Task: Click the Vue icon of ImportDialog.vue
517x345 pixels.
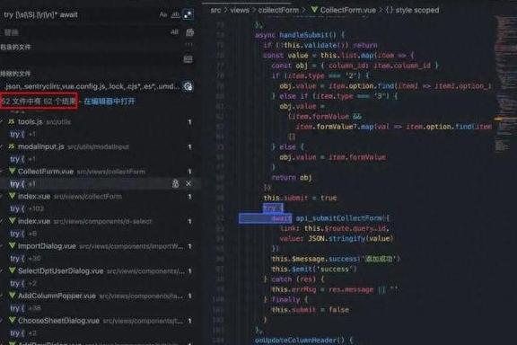Action: point(13,246)
